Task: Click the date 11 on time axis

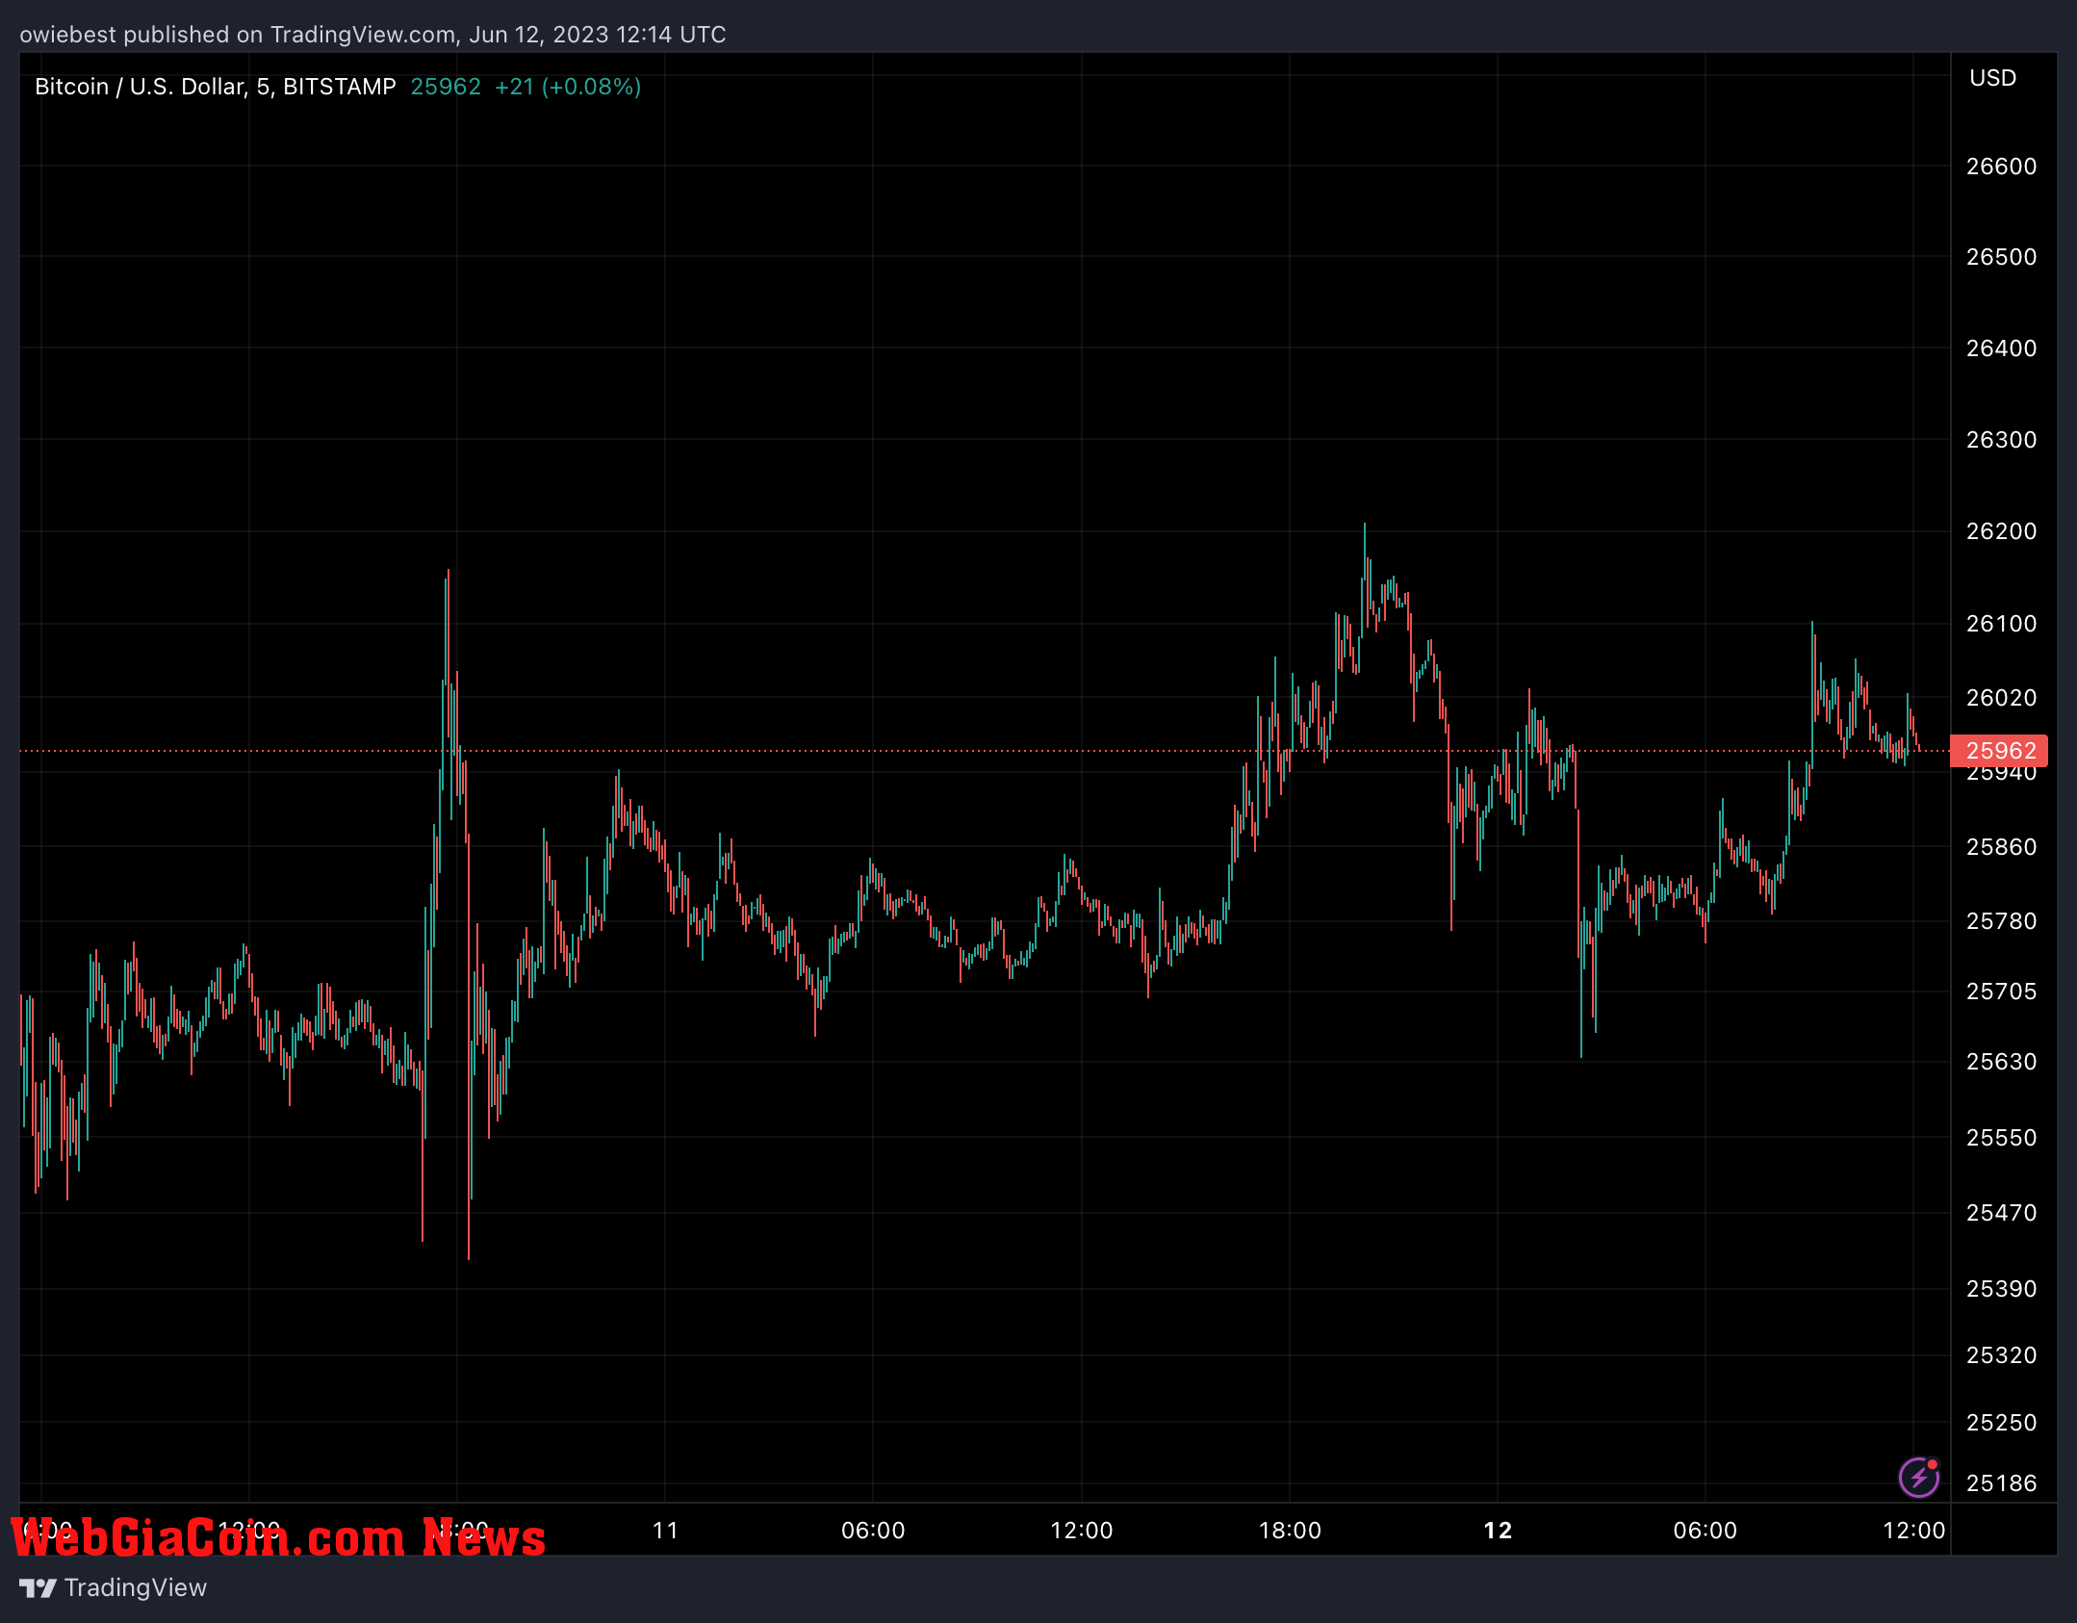Action: pos(665,1531)
